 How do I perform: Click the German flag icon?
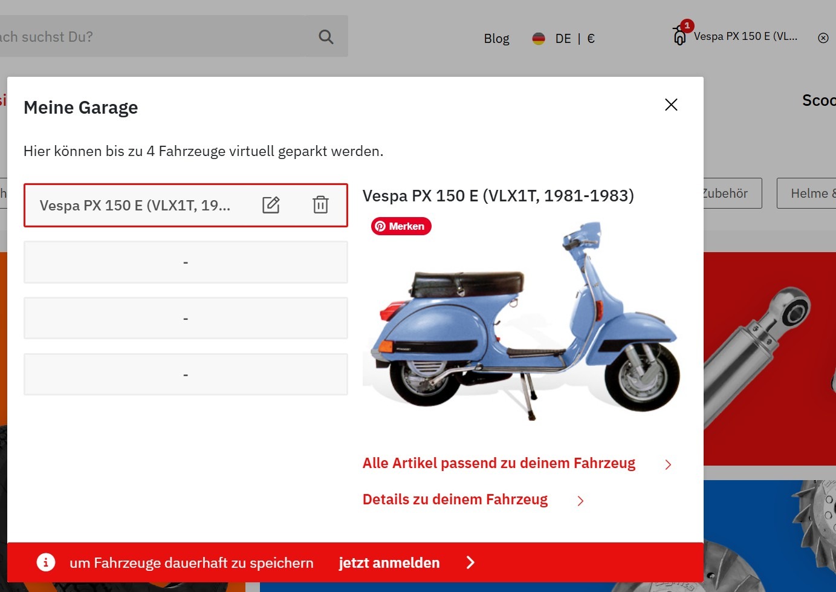[x=539, y=39]
